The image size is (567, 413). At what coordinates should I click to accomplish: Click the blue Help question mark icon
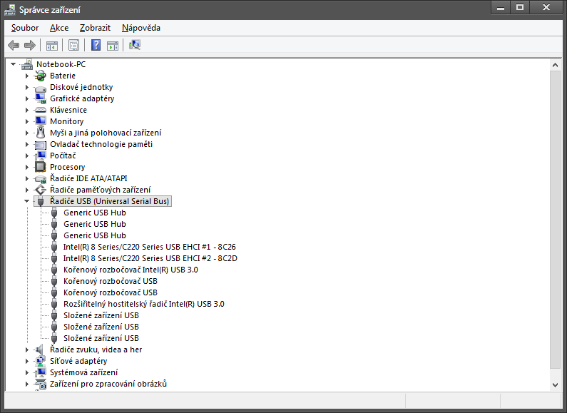(x=96, y=45)
